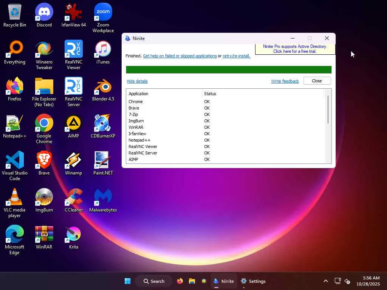Click the Ninite taskbar button
This screenshot has height=290, width=387.
[x=224, y=281]
